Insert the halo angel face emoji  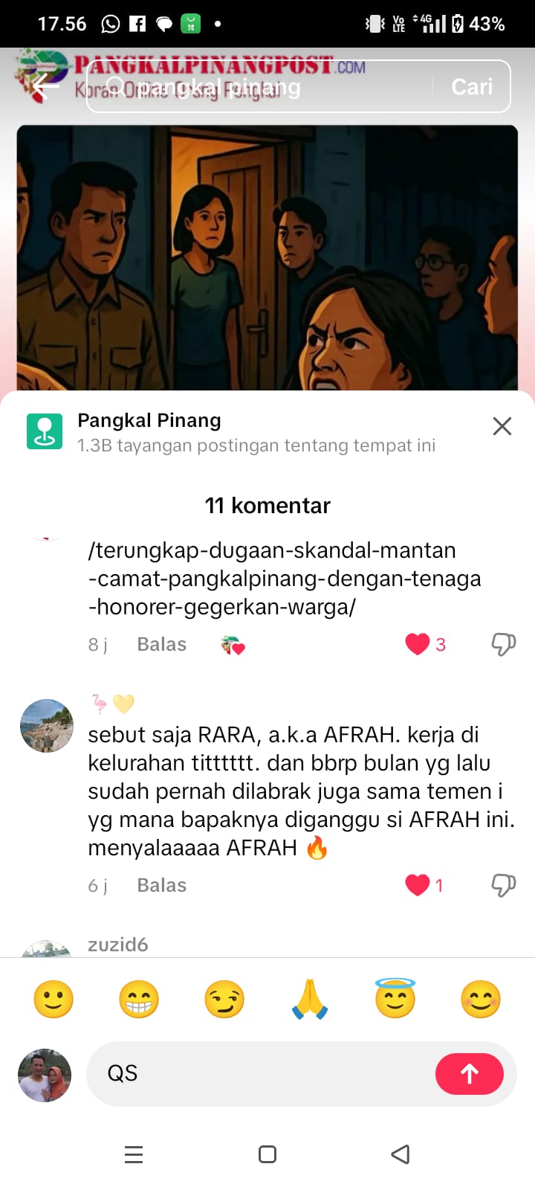click(x=395, y=999)
